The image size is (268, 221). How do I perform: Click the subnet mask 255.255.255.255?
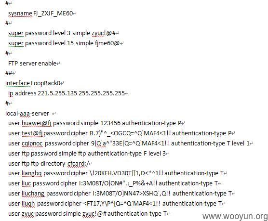click(102, 93)
